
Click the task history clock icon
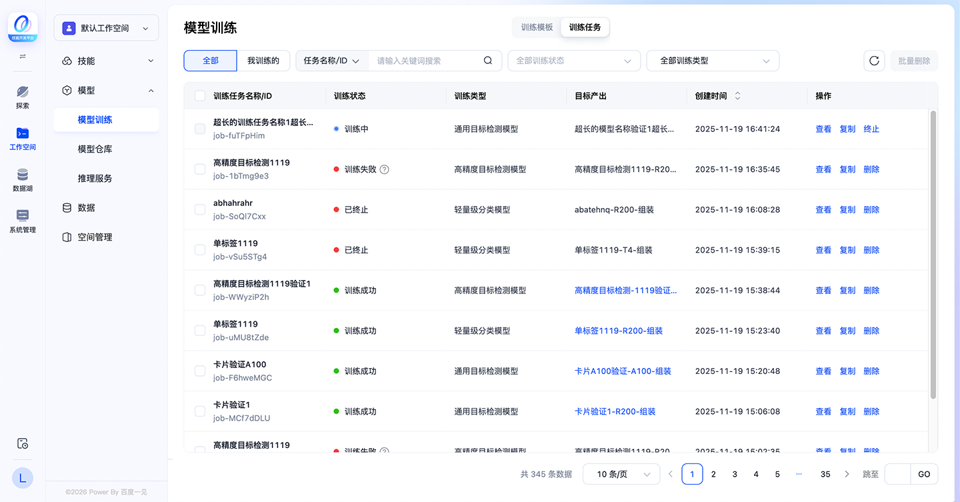pyautogui.click(x=23, y=443)
